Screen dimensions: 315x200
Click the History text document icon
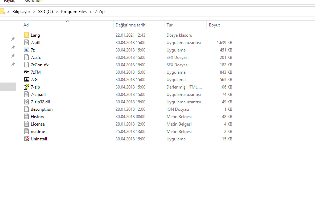[27, 117]
